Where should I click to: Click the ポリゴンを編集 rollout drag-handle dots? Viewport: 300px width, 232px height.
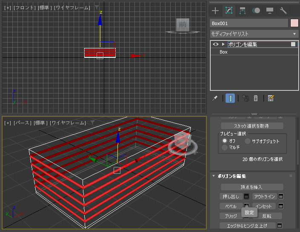(291, 176)
